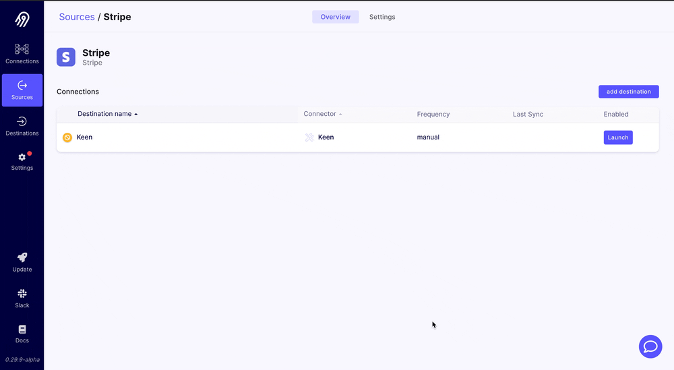Click the Frequency column header

tap(433, 115)
